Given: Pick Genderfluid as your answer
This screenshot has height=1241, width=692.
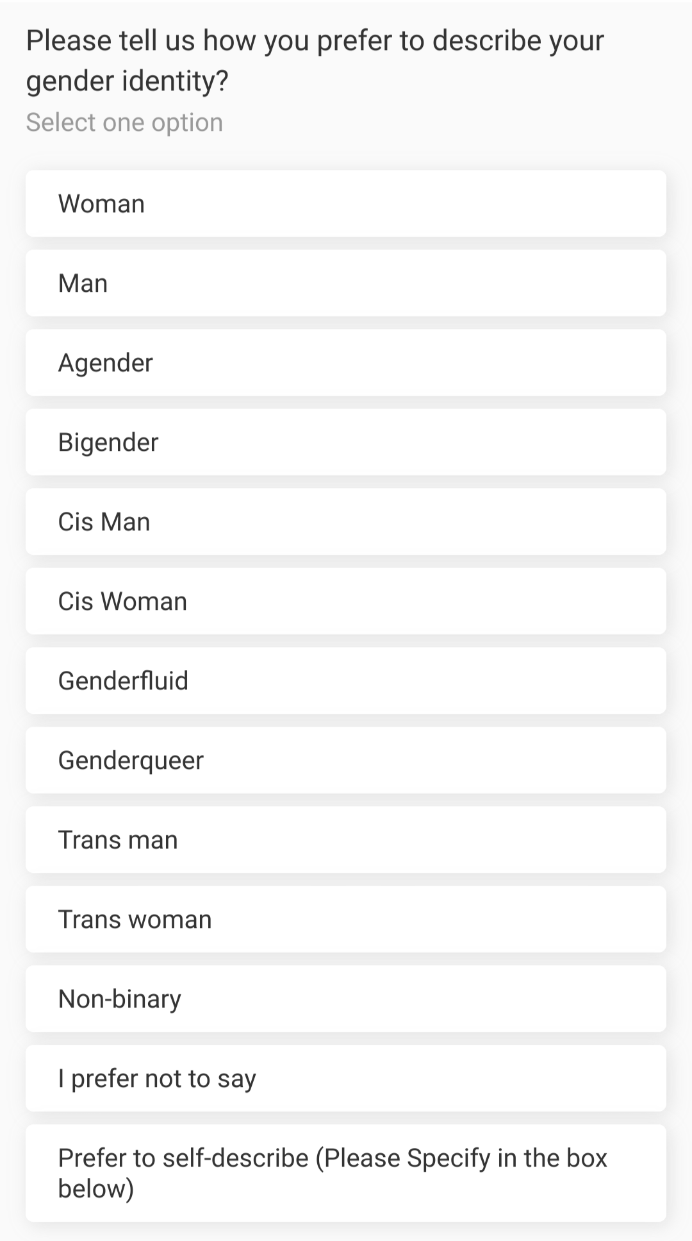Looking at the screenshot, I should pos(346,680).
